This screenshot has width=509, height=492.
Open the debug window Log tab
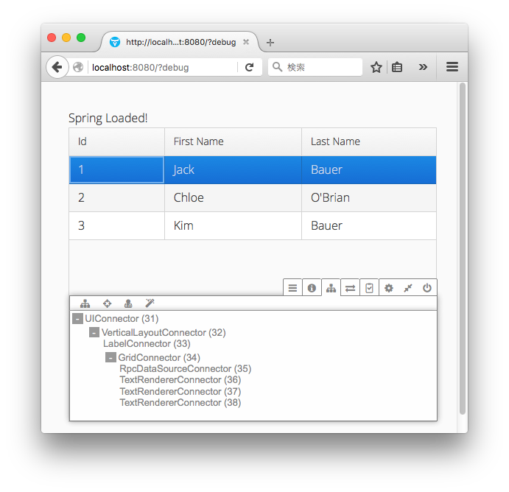coord(292,288)
